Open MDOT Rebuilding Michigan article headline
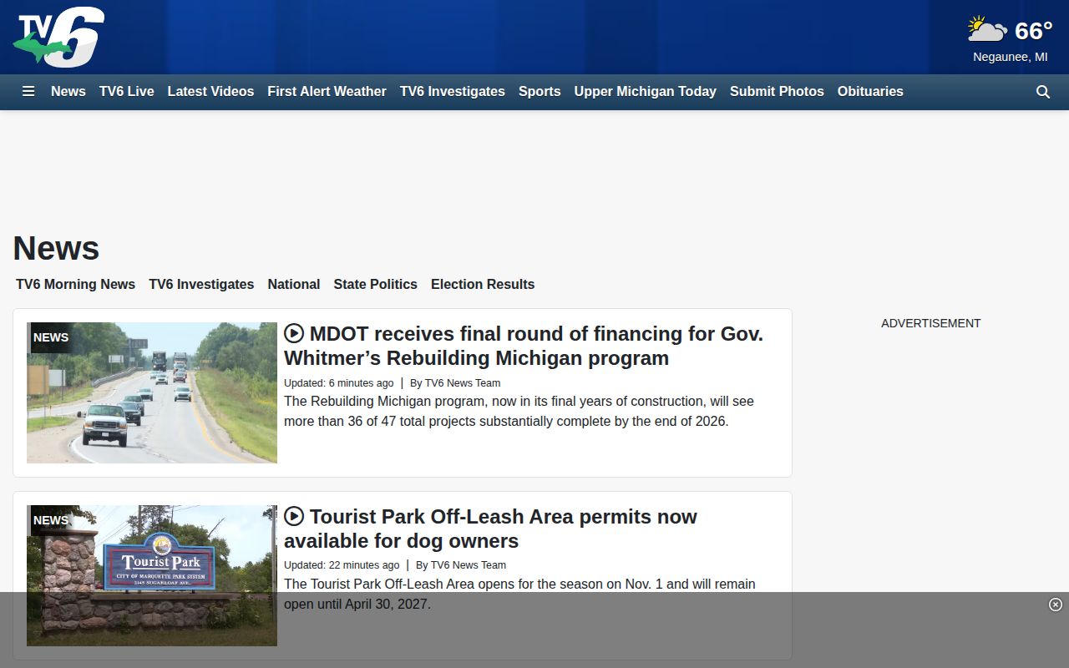The width and height of the screenshot is (1069, 668). pos(524,346)
